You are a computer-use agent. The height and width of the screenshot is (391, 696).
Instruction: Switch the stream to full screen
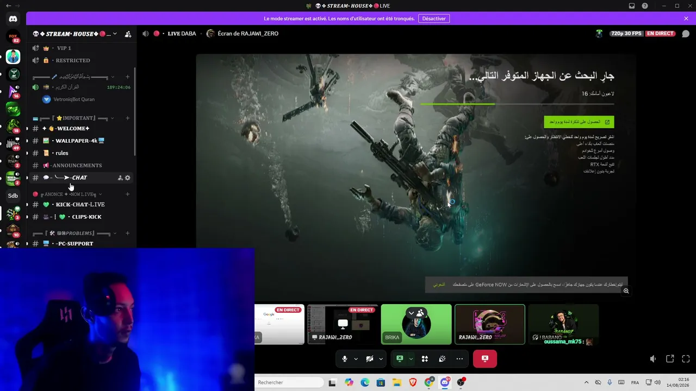pos(686,359)
